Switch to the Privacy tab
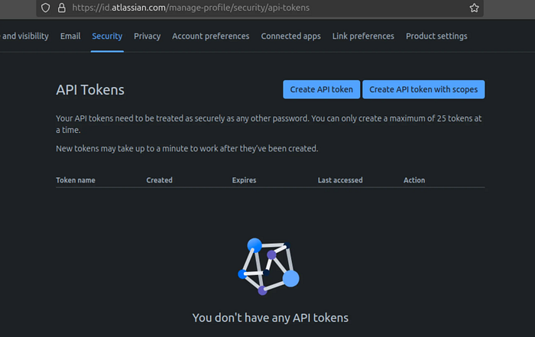This screenshot has width=535, height=337. [x=147, y=36]
